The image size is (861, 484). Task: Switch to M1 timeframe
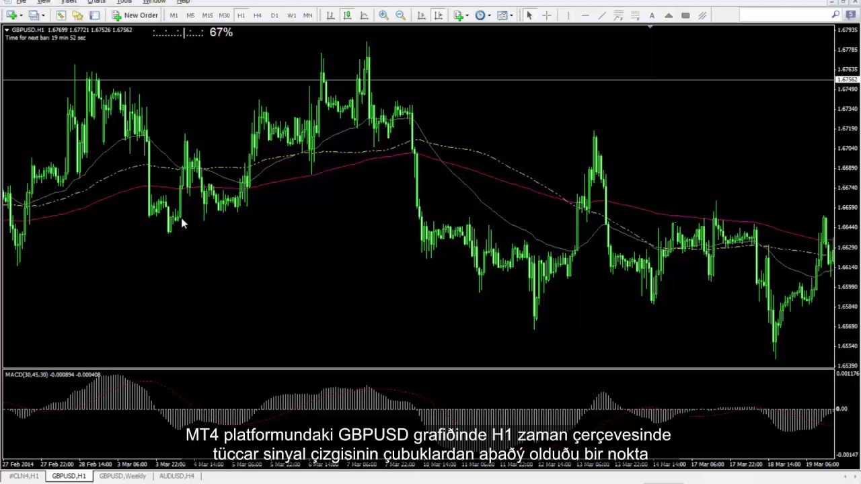point(174,15)
